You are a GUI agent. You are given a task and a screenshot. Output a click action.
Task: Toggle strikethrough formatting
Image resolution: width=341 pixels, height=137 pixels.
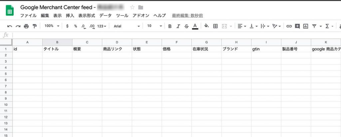click(186, 26)
